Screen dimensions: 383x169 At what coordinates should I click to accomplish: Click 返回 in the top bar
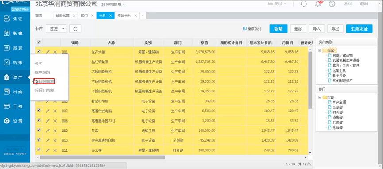pos(347,4)
